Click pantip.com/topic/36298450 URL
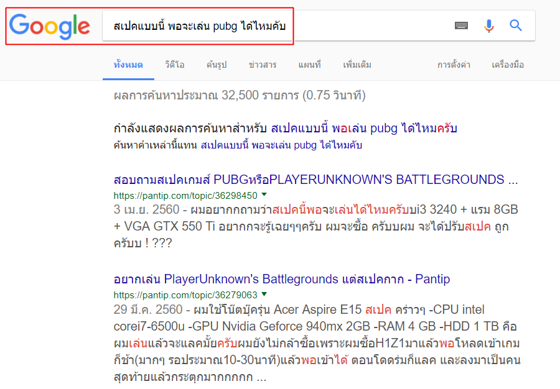Image resolution: width=560 pixels, height=389 pixels. pos(185,196)
